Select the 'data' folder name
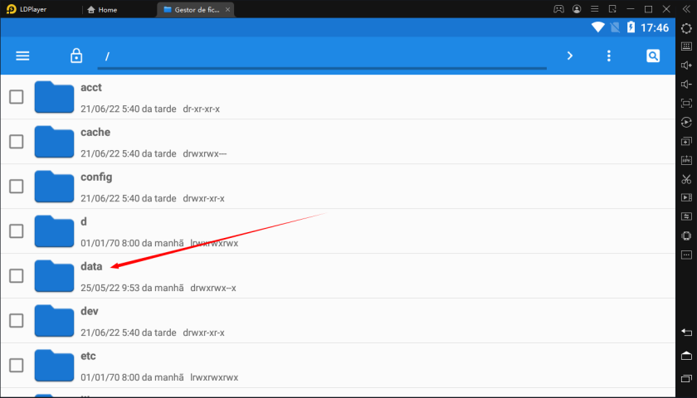This screenshot has height=398, width=697. [x=91, y=266]
